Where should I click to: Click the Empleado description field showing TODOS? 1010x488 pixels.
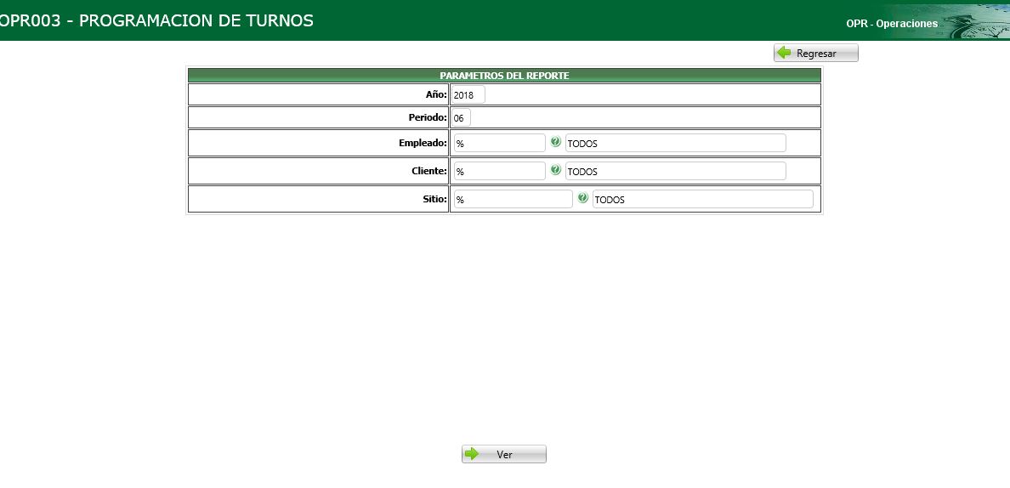pyautogui.click(x=675, y=143)
